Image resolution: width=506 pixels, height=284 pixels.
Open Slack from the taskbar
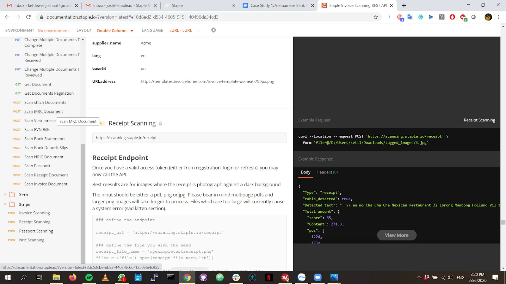[236, 277]
